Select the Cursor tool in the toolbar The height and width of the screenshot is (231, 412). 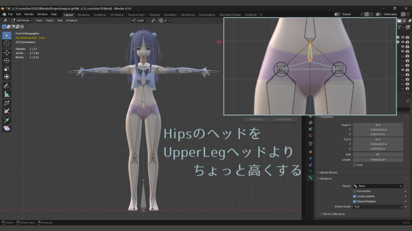7,43
